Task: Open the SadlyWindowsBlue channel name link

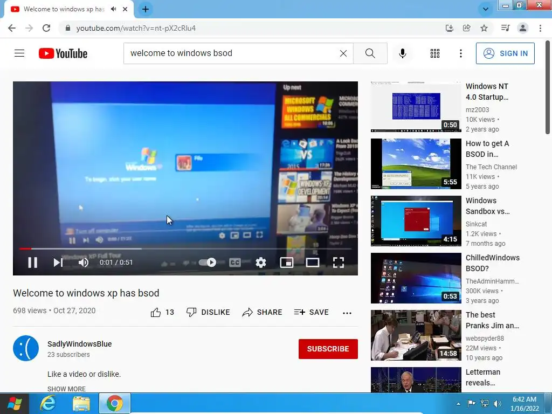Action: 80,344
